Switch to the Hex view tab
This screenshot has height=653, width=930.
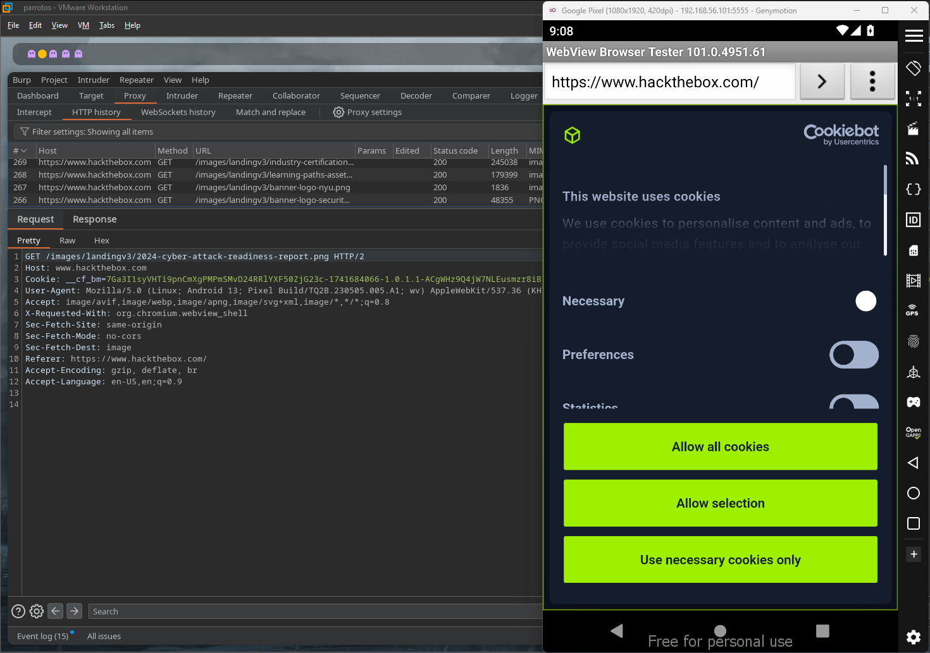point(102,240)
